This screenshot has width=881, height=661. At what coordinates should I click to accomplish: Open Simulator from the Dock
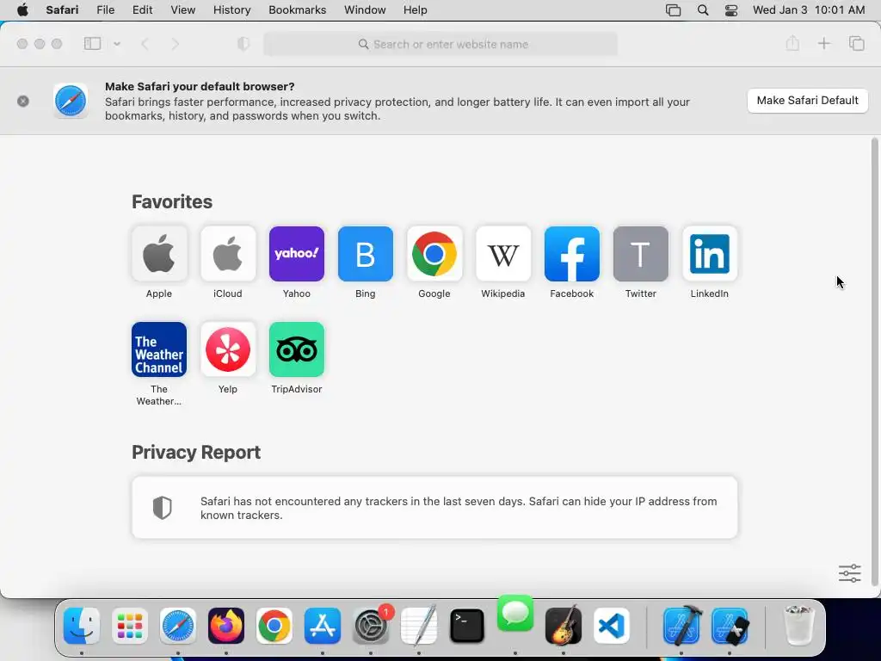point(730,626)
